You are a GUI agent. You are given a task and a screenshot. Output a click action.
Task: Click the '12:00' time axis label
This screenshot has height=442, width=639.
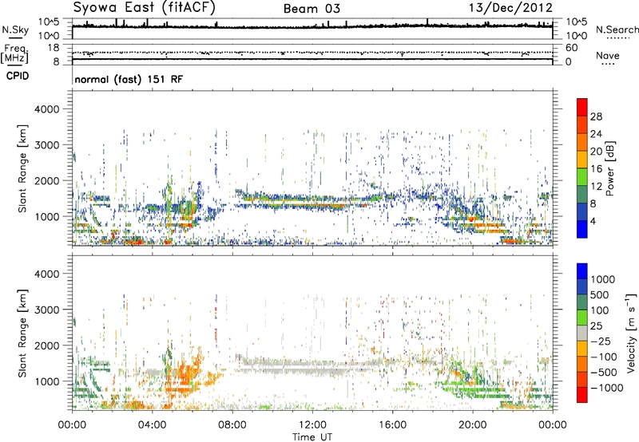click(312, 425)
